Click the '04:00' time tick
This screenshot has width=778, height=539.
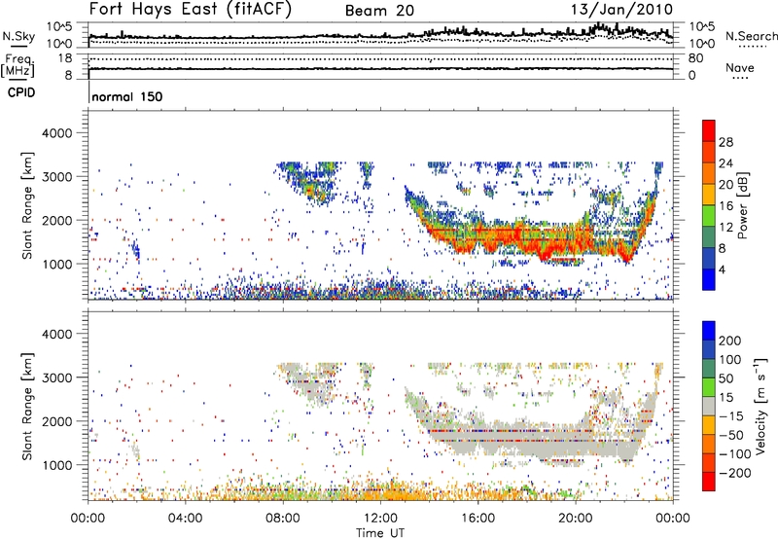186,519
